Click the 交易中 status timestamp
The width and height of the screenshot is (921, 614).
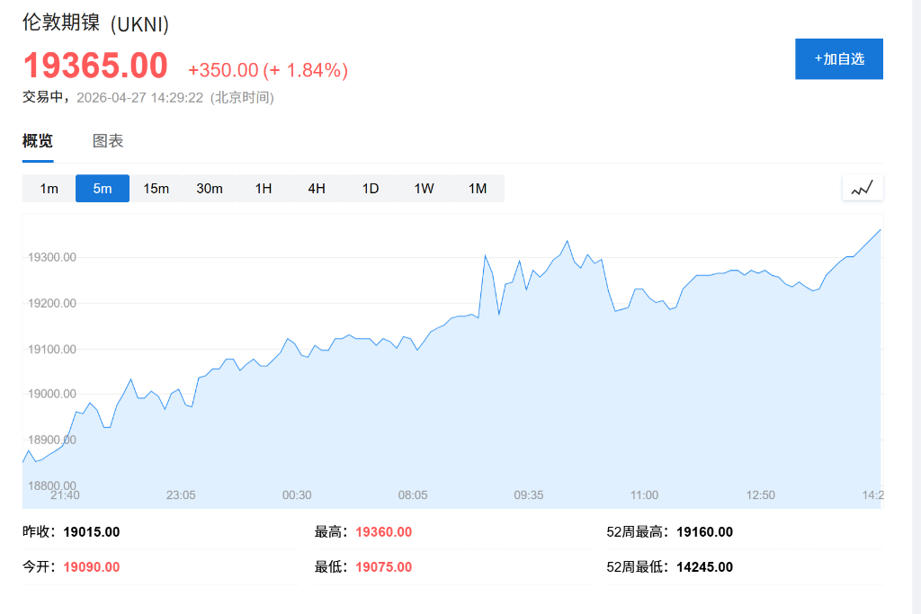pyautogui.click(x=149, y=98)
